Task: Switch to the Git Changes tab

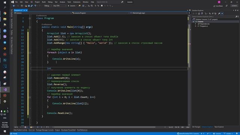Action: (196, 127)
